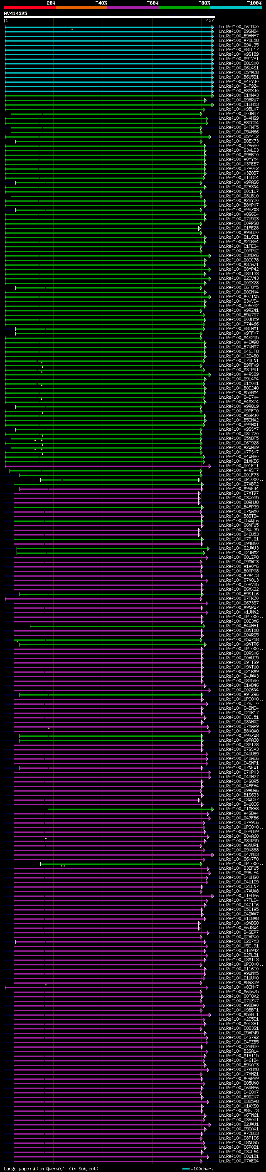Click the UniRef100_A9TYY1 label
The height and width of the screenshot is (1172, 266).
coord(239,59)
